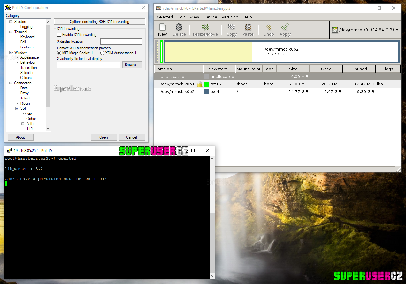This screenshot has height=284, width=406.
Task: Click the lock icon on mmcblk0p1 row
Action: (x=200, y=84)
